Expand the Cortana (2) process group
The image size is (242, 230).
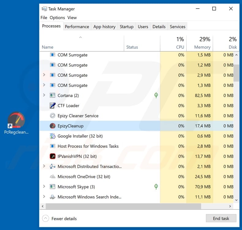(44, 95)
